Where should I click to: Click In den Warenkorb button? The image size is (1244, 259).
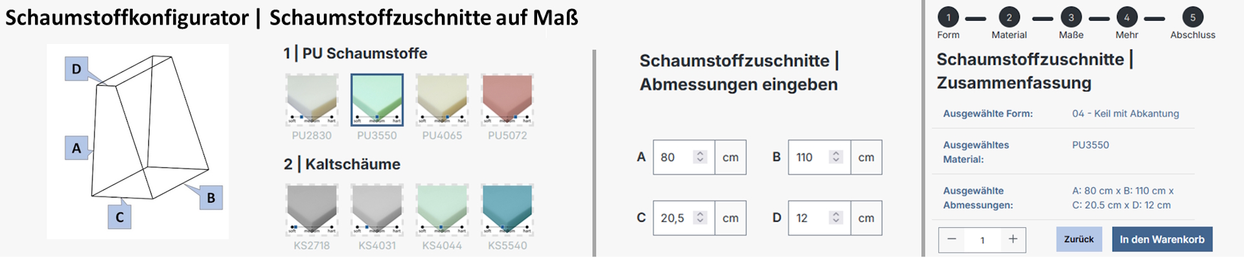click(1162, 240)
